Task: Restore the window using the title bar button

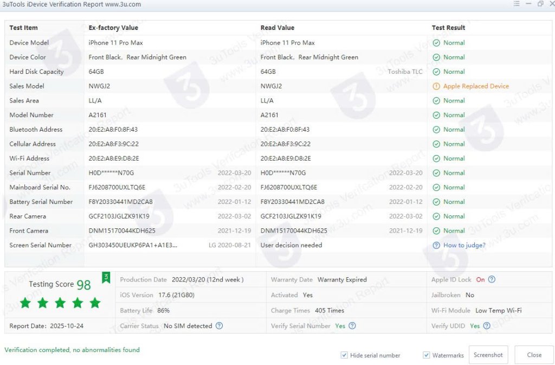Action: (540, 4)
